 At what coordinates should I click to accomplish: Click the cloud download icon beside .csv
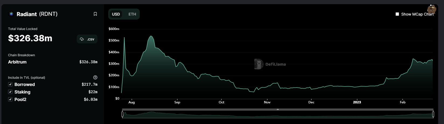click(x=82, y=39)
